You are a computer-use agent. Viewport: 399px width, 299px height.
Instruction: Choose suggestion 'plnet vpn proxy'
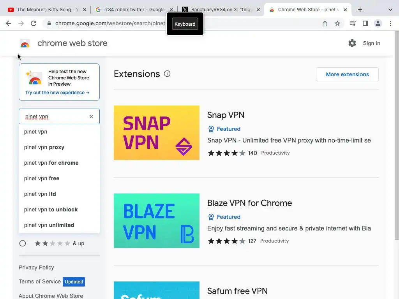tap(59, 147)
